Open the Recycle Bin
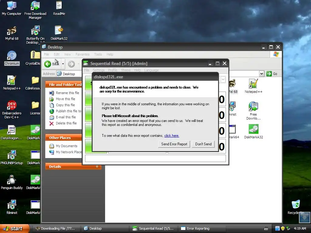The width and height of the screenshot is (311, 233). coord(296,207)
